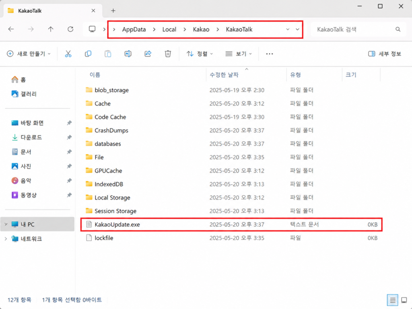Click the Delete trash can icon
Viewport: 412px width, 309px height.
coord(168,54)
